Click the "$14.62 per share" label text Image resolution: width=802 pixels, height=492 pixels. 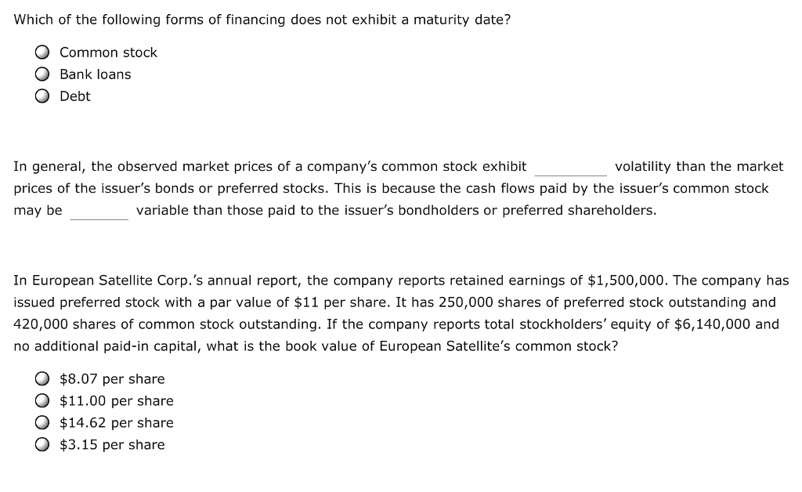pyautogui.click(x=116, y=422)
